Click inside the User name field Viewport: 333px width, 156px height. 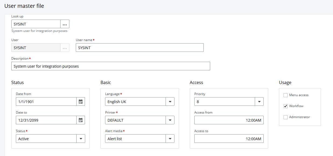[139, 48]
